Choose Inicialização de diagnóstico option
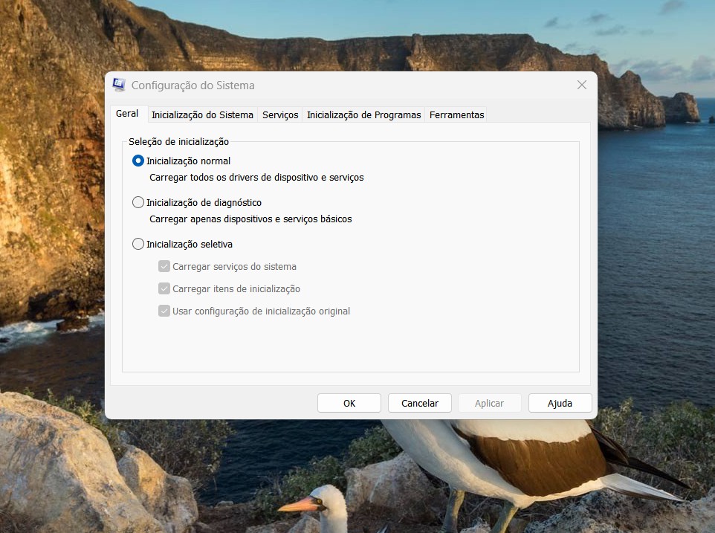Image resolution: width=715 pixels, height=533 pixels. point(138,202)
